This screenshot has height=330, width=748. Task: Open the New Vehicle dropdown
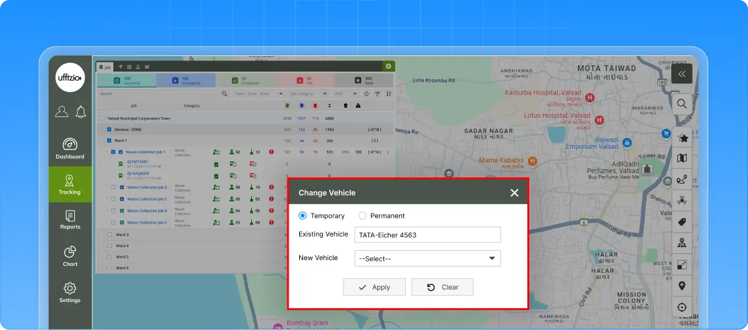tap(427, 258)
